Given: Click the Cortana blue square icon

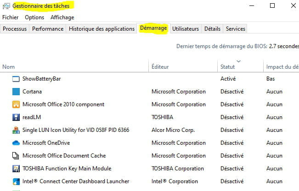Looking at the screenshot, I should click(x=16, y=92).
